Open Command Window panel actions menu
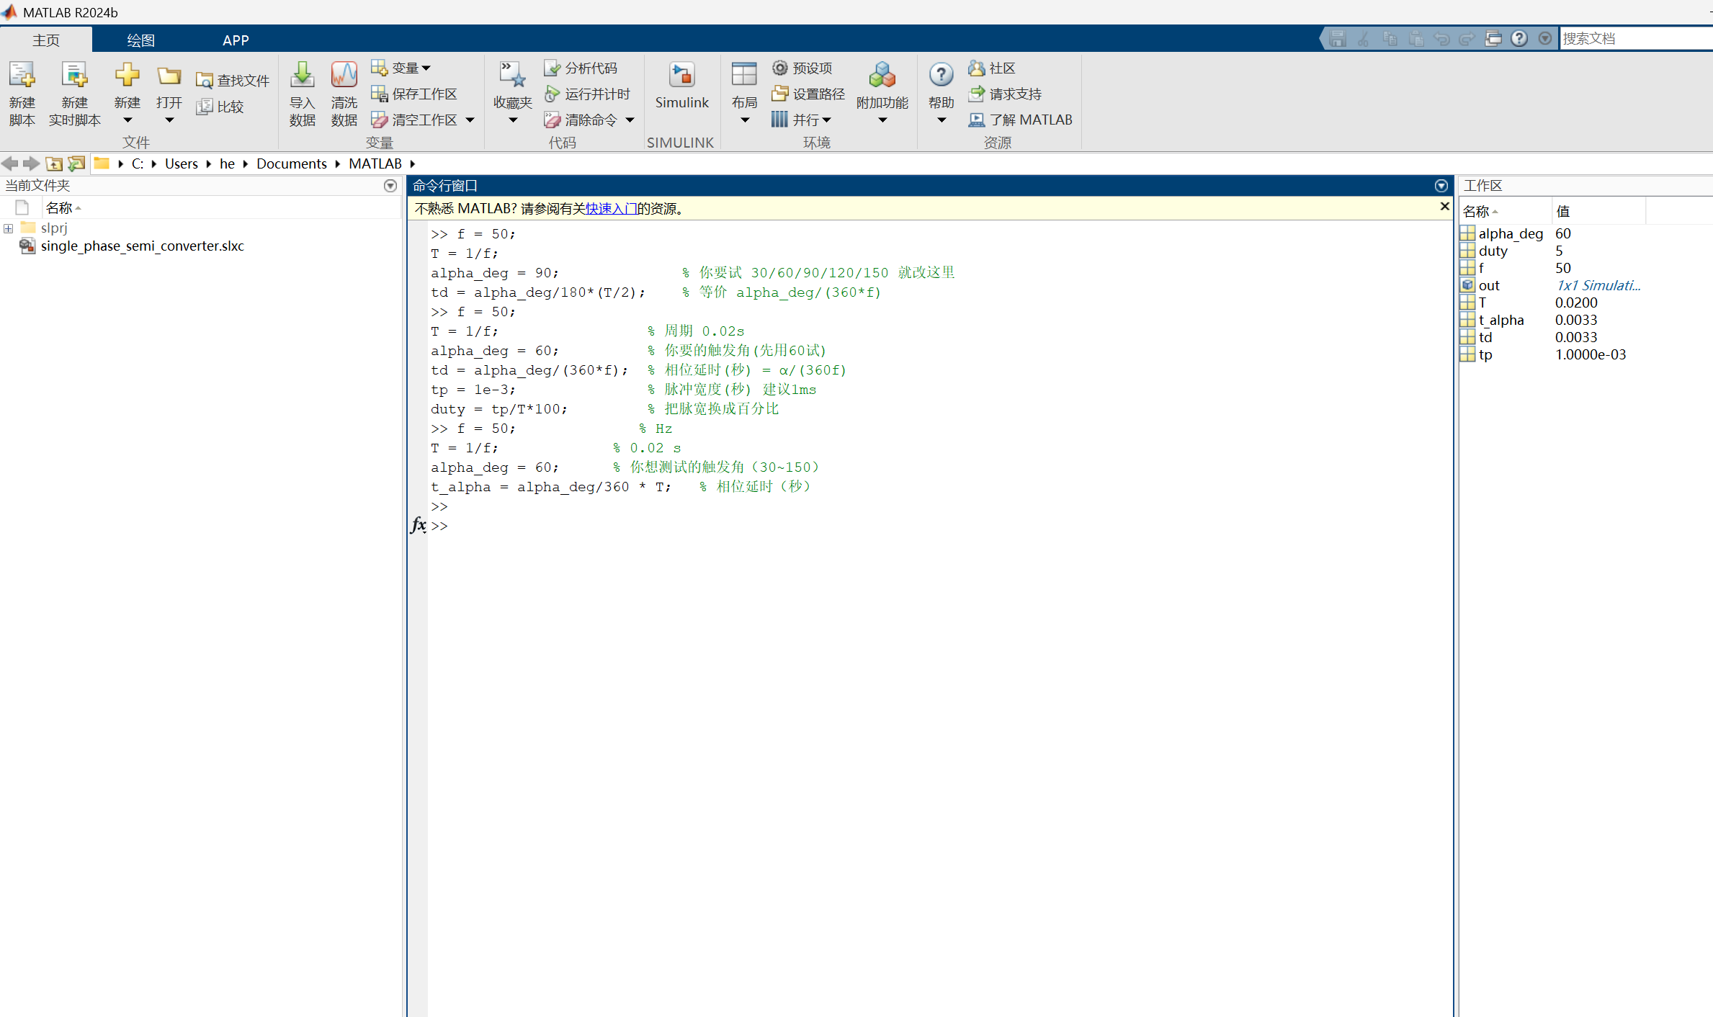Screen dimensions: 1713x1017 pos(1441,186)
